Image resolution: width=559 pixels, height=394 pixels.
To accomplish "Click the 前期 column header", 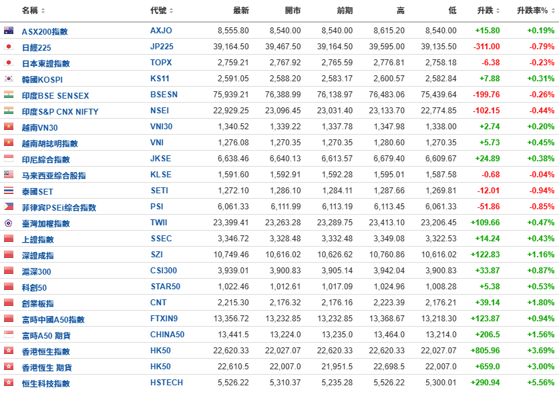I will click(345, 11).
